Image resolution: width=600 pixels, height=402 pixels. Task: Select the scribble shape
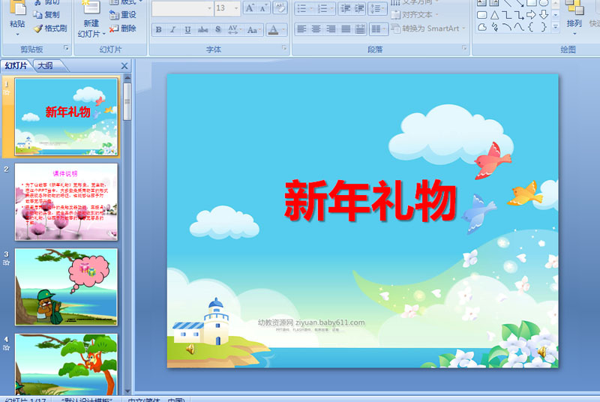(x=494, y=27)
